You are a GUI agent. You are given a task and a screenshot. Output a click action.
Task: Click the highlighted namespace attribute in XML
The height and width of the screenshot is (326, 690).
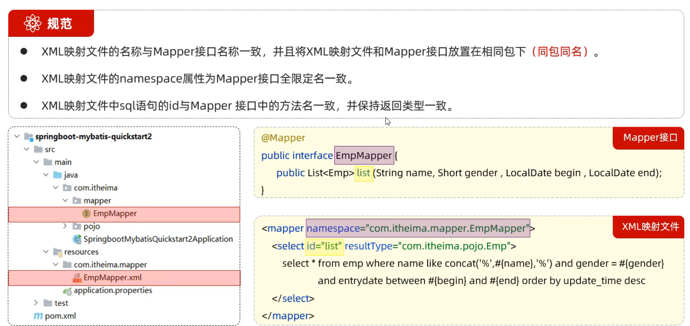point(418,229)
